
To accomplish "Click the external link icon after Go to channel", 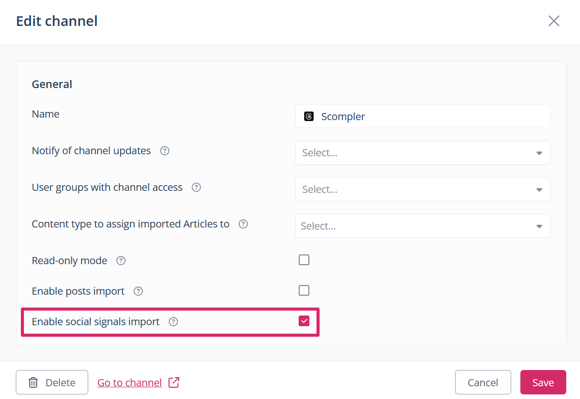I will pyautogui.click(x=174, y=382).
